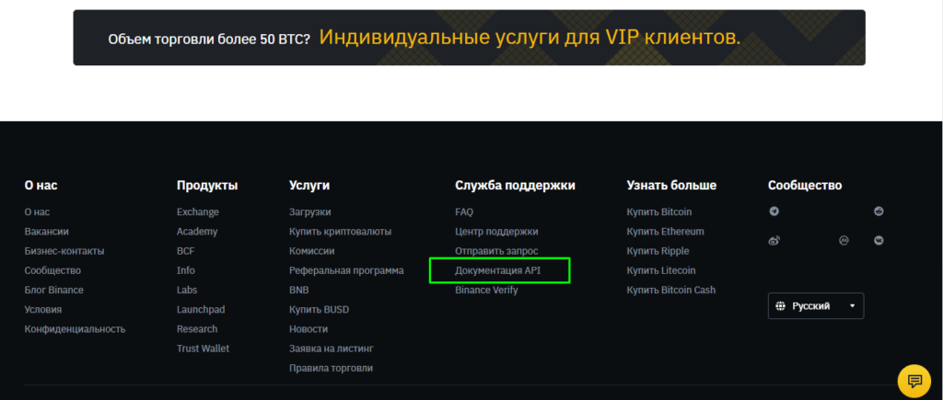This screenshot has height=400, width=943.
Task: Open the Комиссии link
Action: click(311, 251)
